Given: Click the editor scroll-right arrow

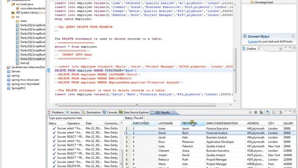Looking at the screenshot, I should point(231,105).
